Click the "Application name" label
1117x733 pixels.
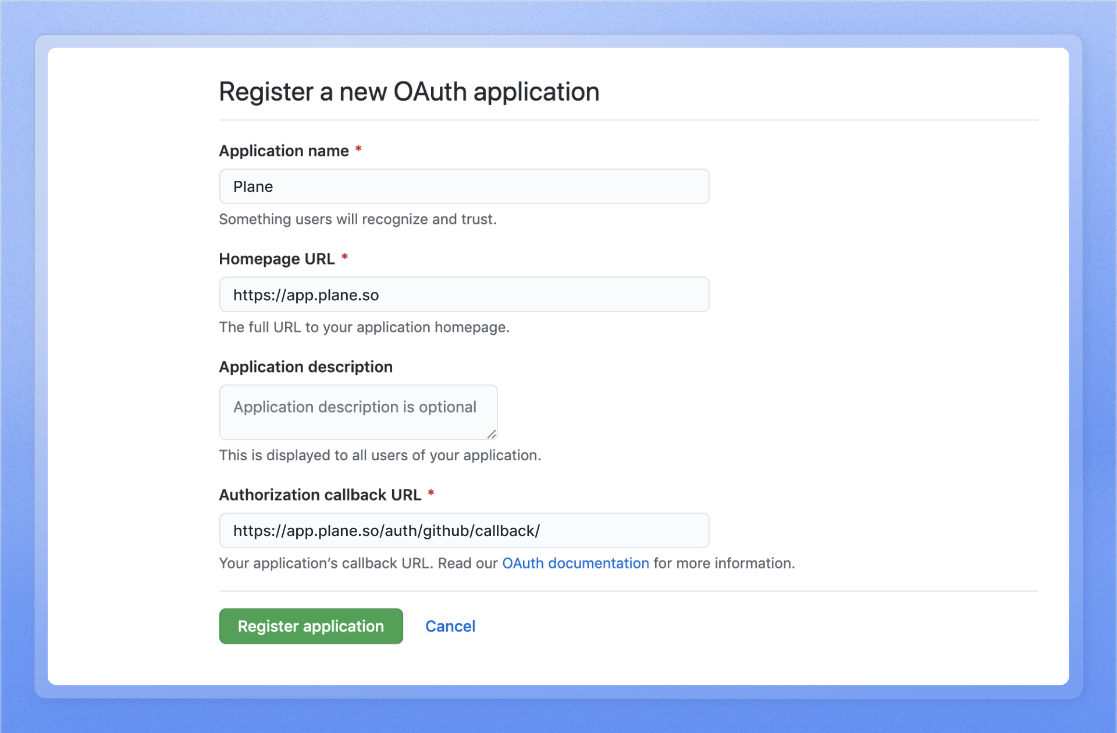click(284, 151)
